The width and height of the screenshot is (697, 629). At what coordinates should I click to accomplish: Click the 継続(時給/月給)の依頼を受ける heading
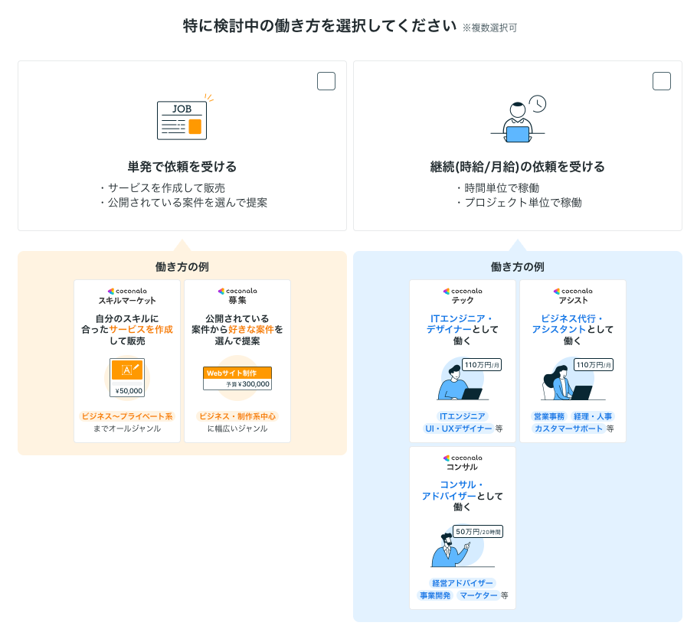coord(518,167)
